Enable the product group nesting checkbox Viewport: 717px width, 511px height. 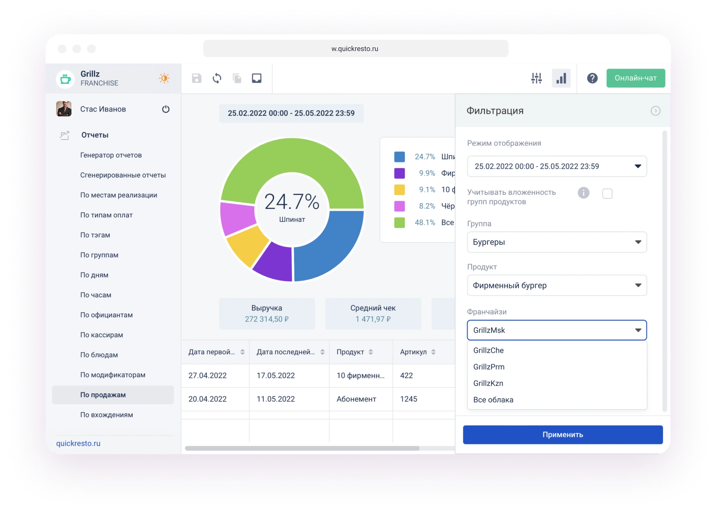(607, 194)
